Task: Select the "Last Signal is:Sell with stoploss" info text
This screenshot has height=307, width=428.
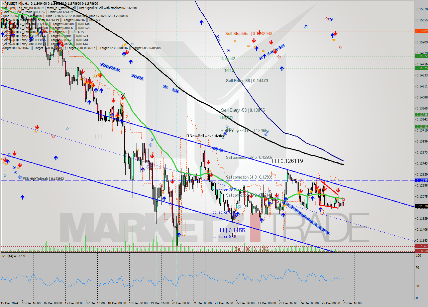Action: [107, 7]
